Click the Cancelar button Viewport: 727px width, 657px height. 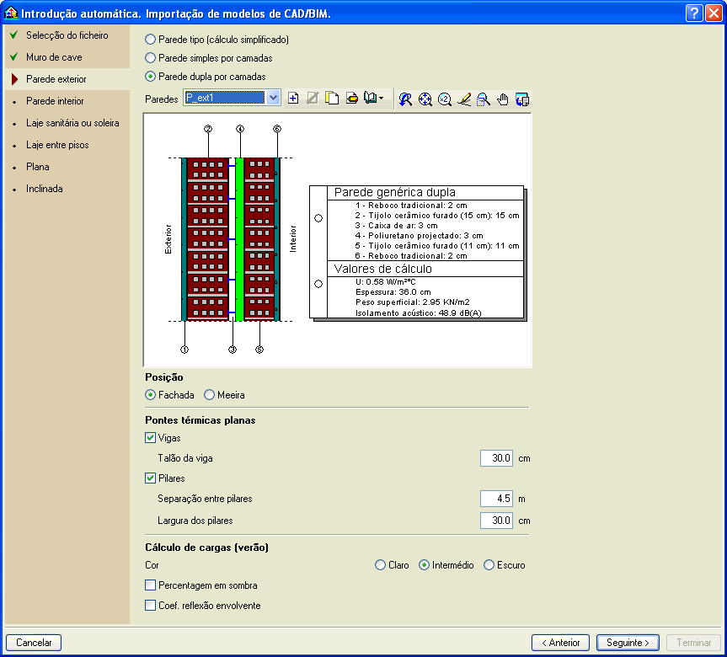pyautogui.click(x=34, y=643)
